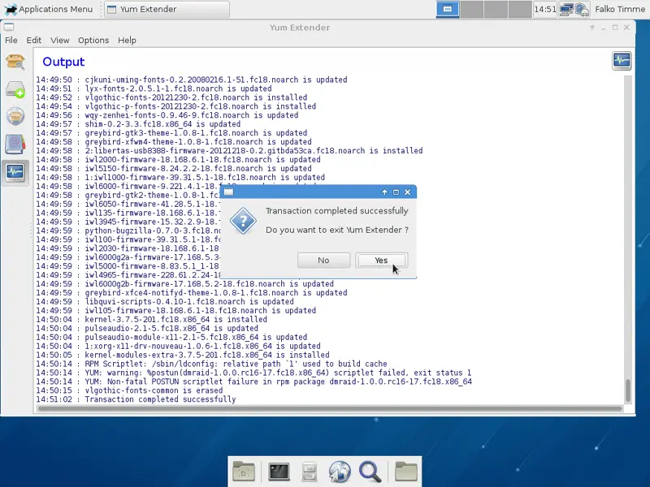Open Yum Extender window menu icon

9,28
